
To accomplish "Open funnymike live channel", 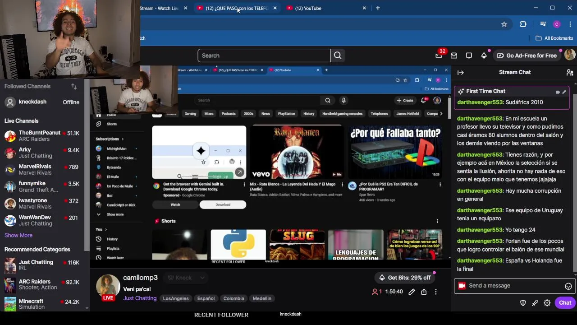I will (x=42, y=186).
